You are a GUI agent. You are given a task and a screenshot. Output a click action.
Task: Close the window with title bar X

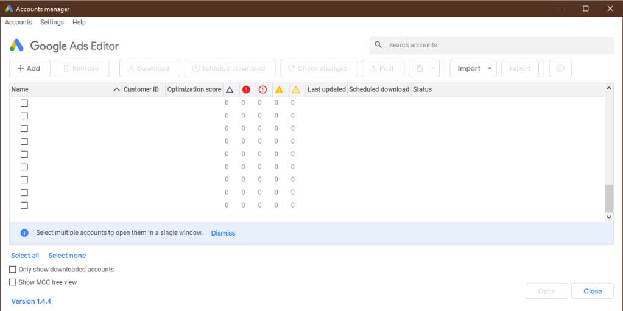610,9
